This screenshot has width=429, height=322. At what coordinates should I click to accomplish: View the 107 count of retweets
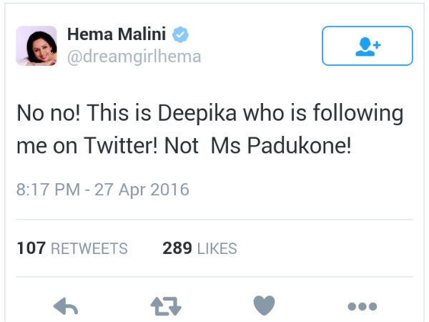pos(31,248)
